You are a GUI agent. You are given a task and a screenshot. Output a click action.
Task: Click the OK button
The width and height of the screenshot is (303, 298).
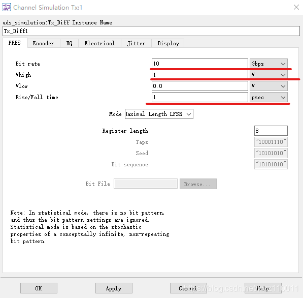[39, 288]
